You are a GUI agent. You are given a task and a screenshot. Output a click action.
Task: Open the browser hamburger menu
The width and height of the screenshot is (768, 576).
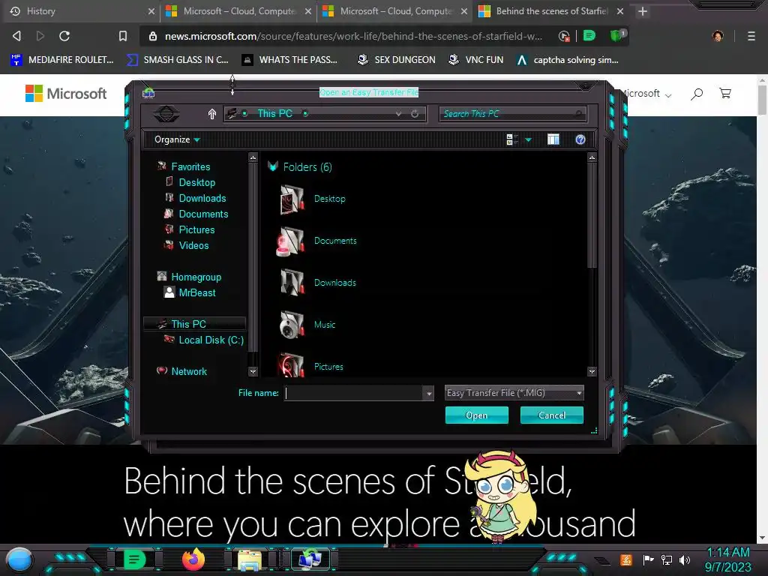[x=751, y=36]
